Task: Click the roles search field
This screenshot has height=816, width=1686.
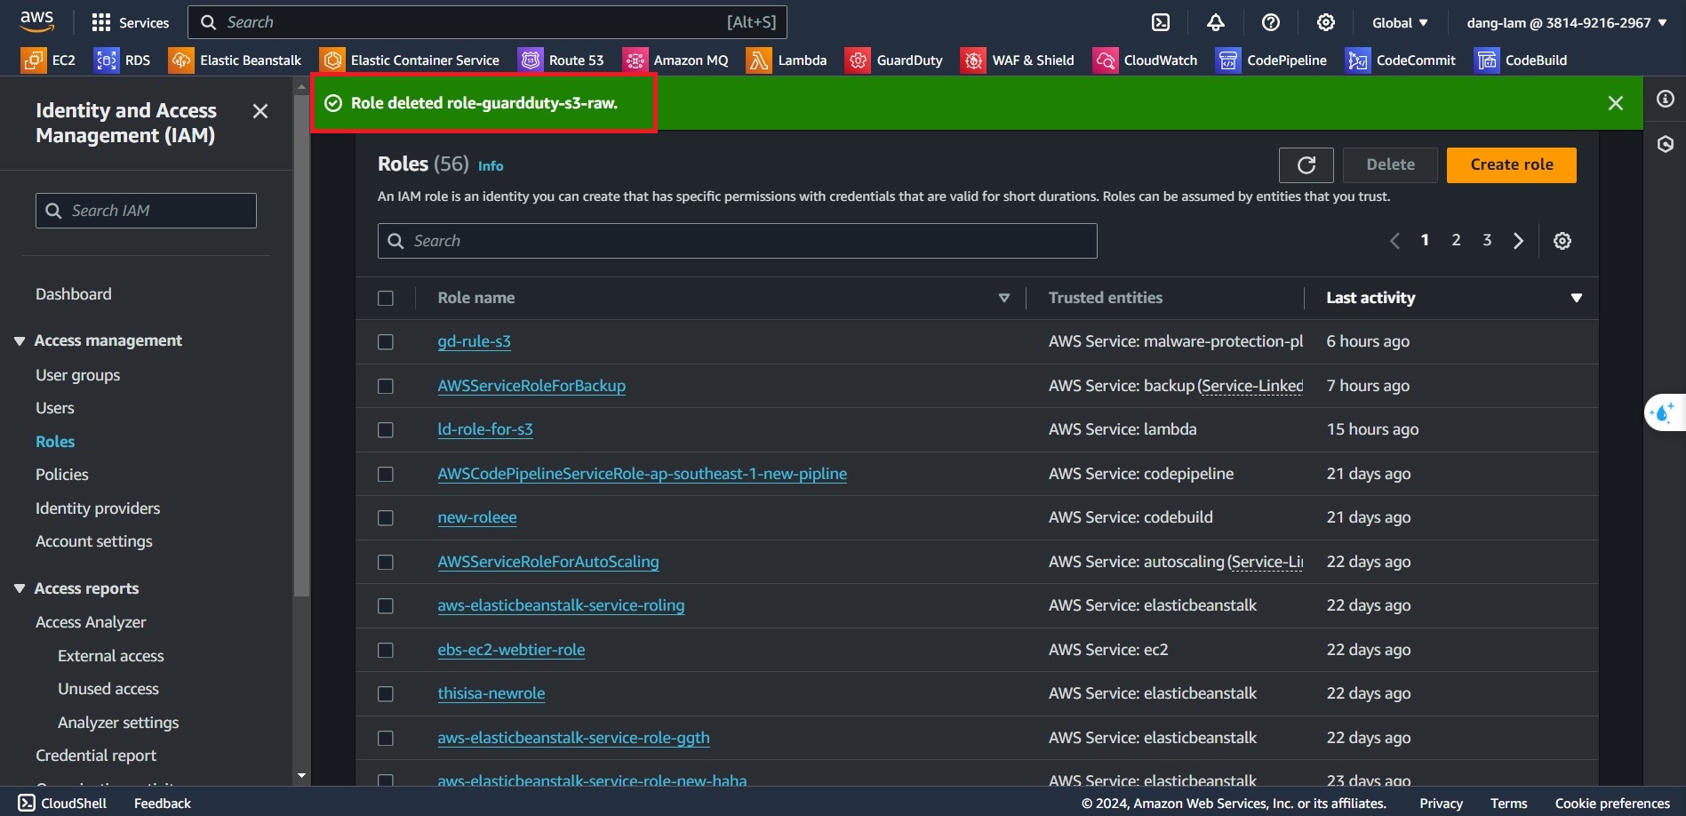Action: (x=738, y=241)
